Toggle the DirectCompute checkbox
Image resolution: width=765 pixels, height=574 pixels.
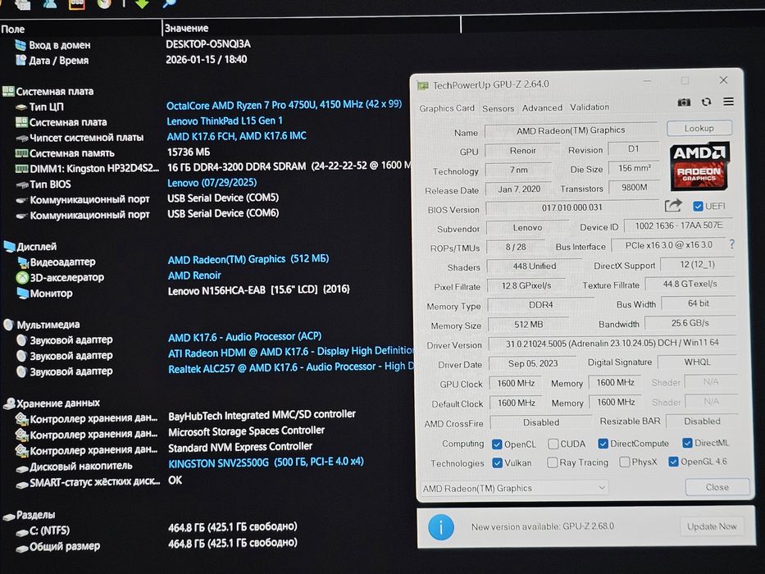[603, 443]
